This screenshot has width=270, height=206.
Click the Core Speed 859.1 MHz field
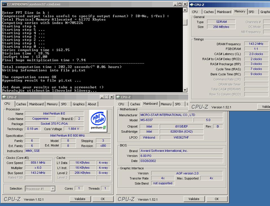pos(38,163)
